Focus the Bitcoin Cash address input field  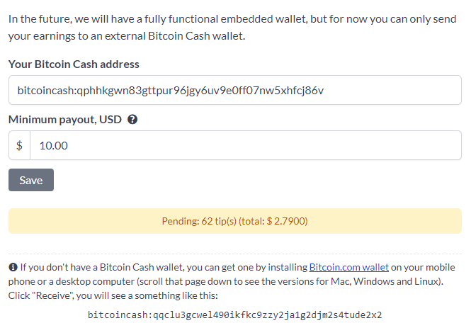235,91
